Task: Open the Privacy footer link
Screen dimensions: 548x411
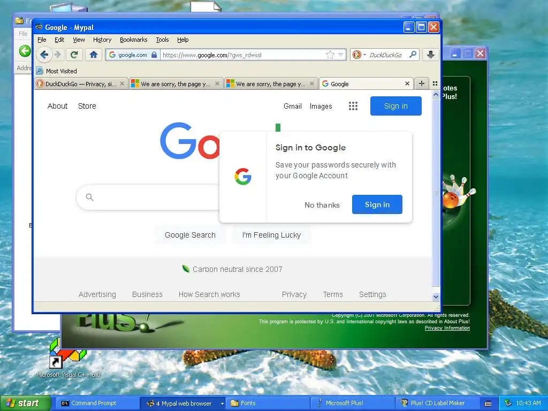Action: pos(294,294)
